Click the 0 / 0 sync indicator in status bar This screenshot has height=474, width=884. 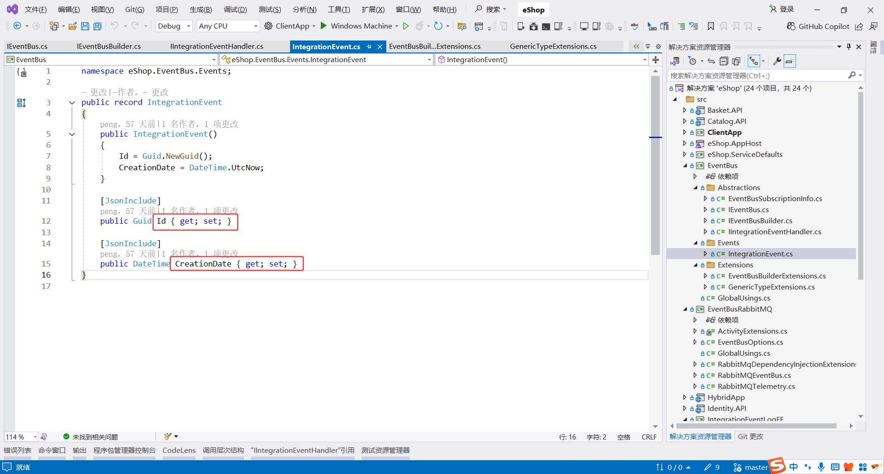(673, 468)
